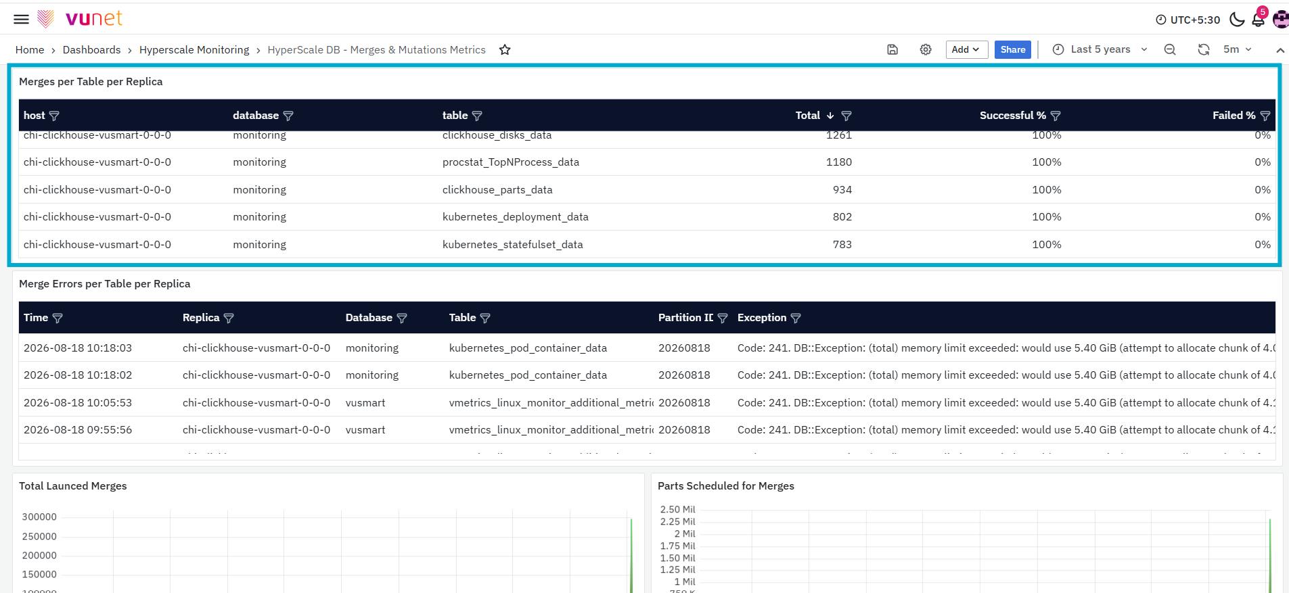Expand the Add dropdown
This screenshot has height=593, width=1289.
(966, 49)
